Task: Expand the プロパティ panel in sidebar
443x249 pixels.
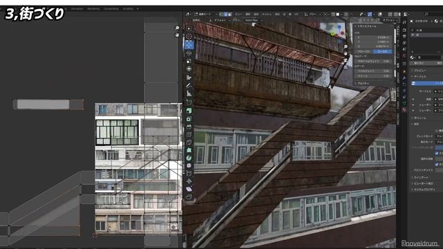Action: click(363, 84)
